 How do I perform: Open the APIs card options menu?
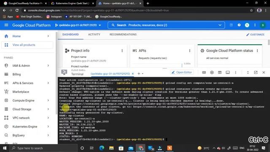189,51
